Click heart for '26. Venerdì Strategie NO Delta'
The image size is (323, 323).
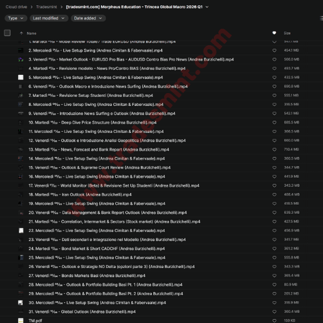coord(275,267)
